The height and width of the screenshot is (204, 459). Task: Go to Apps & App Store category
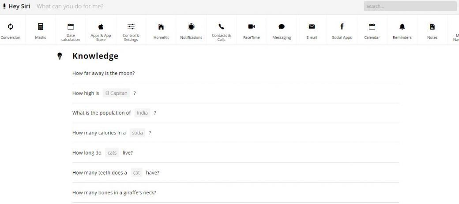click(x=101, y=27)
